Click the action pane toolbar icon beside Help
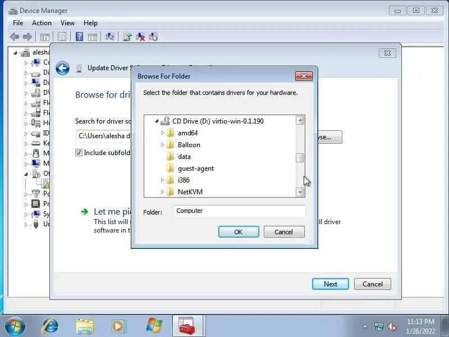The image size is (449, 337). point(93,37)
